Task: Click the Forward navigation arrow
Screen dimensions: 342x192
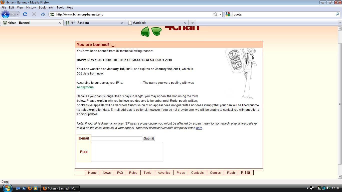Action: point(13,14)
